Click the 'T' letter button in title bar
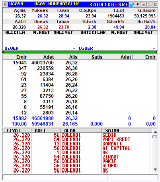The image size is (160, 182). point(105,5)
